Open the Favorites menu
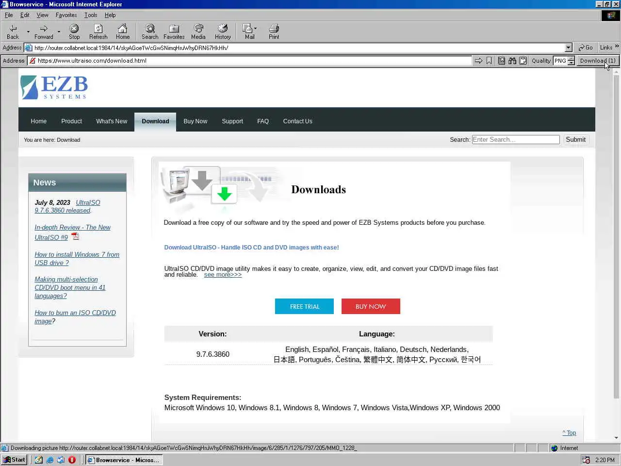This screenshot has width=621, height=466. 66,15
